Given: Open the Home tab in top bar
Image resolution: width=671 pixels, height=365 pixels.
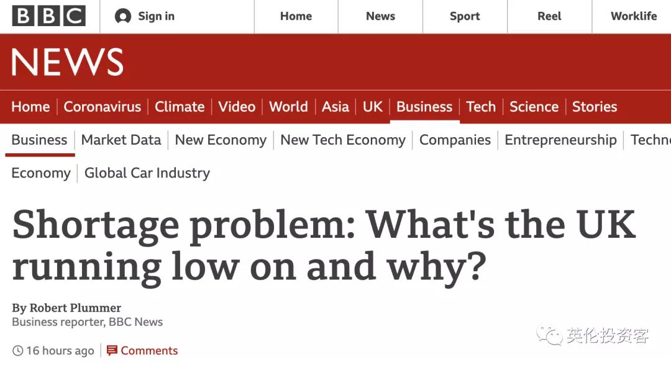Looking at the screenshot, I should 296,17.
